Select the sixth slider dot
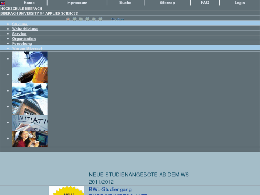 (100, 19)
